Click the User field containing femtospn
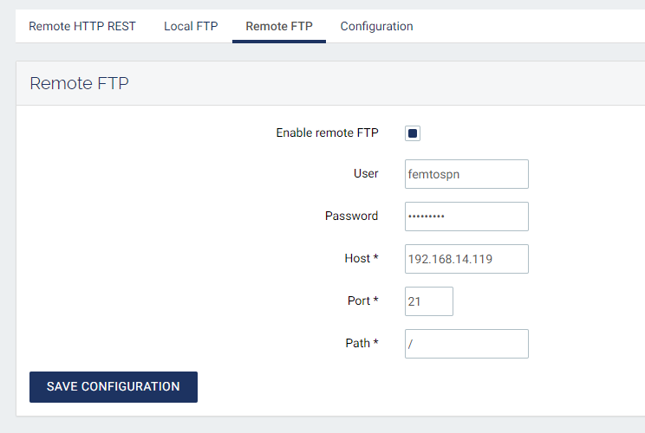645x433 pixels. 466,174
